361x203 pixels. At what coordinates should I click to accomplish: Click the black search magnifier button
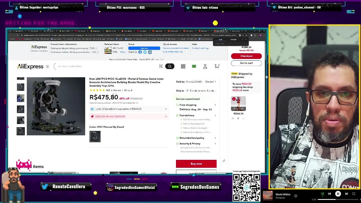tap(170, 66)
